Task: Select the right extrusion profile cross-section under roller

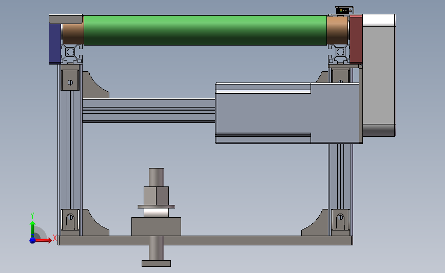Action: tap(339, 54)
